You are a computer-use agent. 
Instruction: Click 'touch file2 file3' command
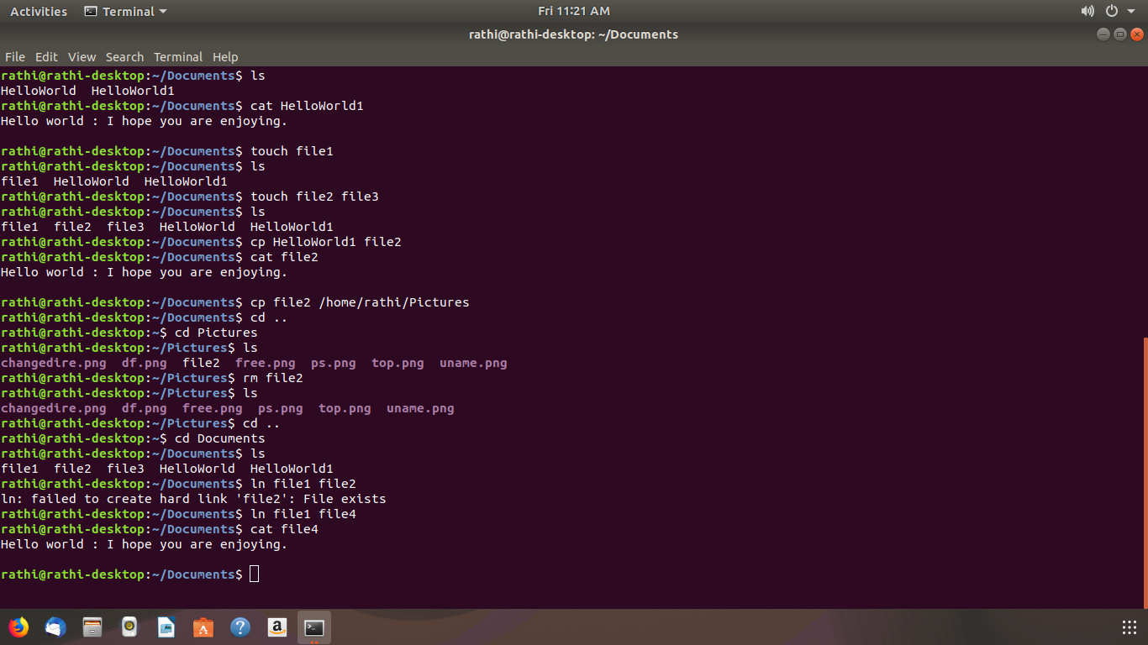coord(314,197)
